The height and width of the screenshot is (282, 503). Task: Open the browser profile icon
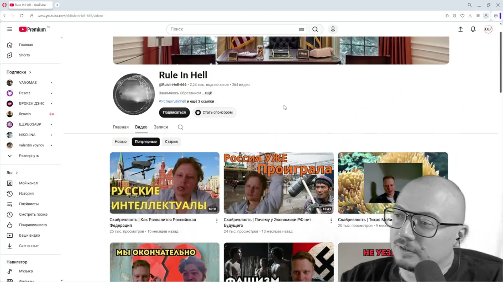click(486, 16)
